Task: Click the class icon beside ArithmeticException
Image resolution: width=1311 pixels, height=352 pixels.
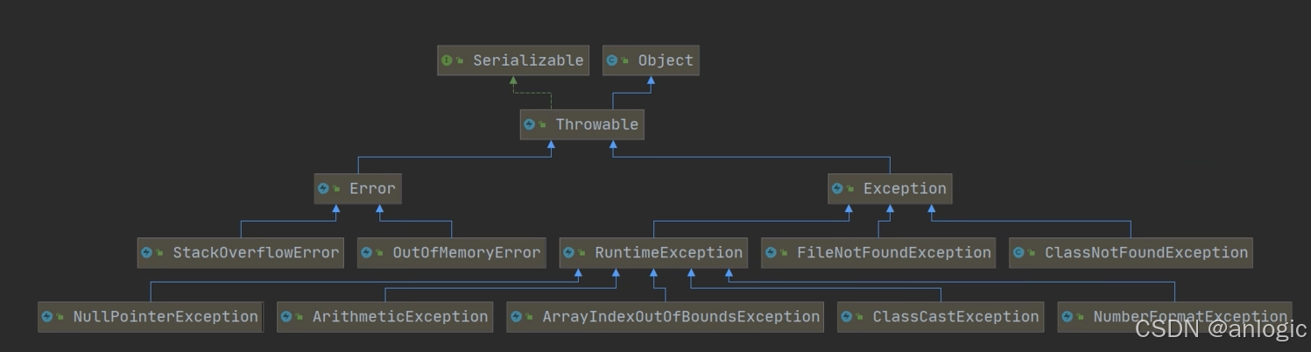Action: (287, 316)
